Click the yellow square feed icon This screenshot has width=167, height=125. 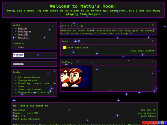pyautogui.click(x=65, y=48)
